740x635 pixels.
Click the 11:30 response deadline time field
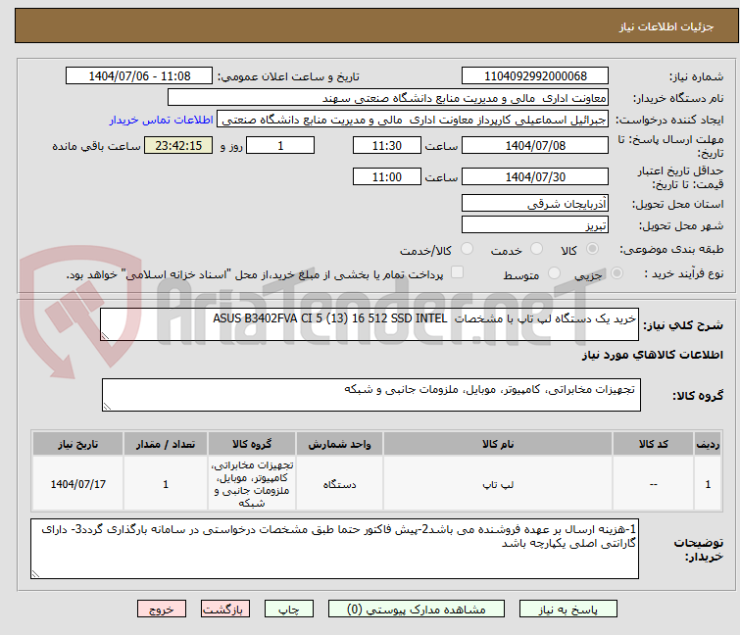[387, 145]
